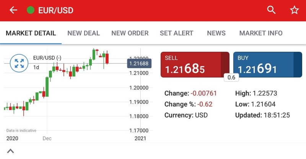This screenshot has width=306, height=159.
Task: Click the green market status dot
Action: point(31,10)
